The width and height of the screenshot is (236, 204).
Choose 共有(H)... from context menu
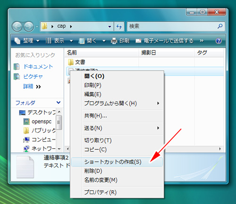click(x=117, y=116)
